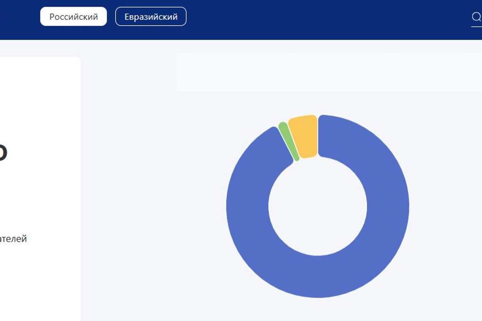Image resolution: width=482 pixels, height=321 pixels.
Task: Click the large bold heading on the left card
Action: pos(3,152)
